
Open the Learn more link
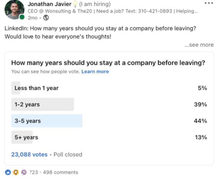pos(95,71)
